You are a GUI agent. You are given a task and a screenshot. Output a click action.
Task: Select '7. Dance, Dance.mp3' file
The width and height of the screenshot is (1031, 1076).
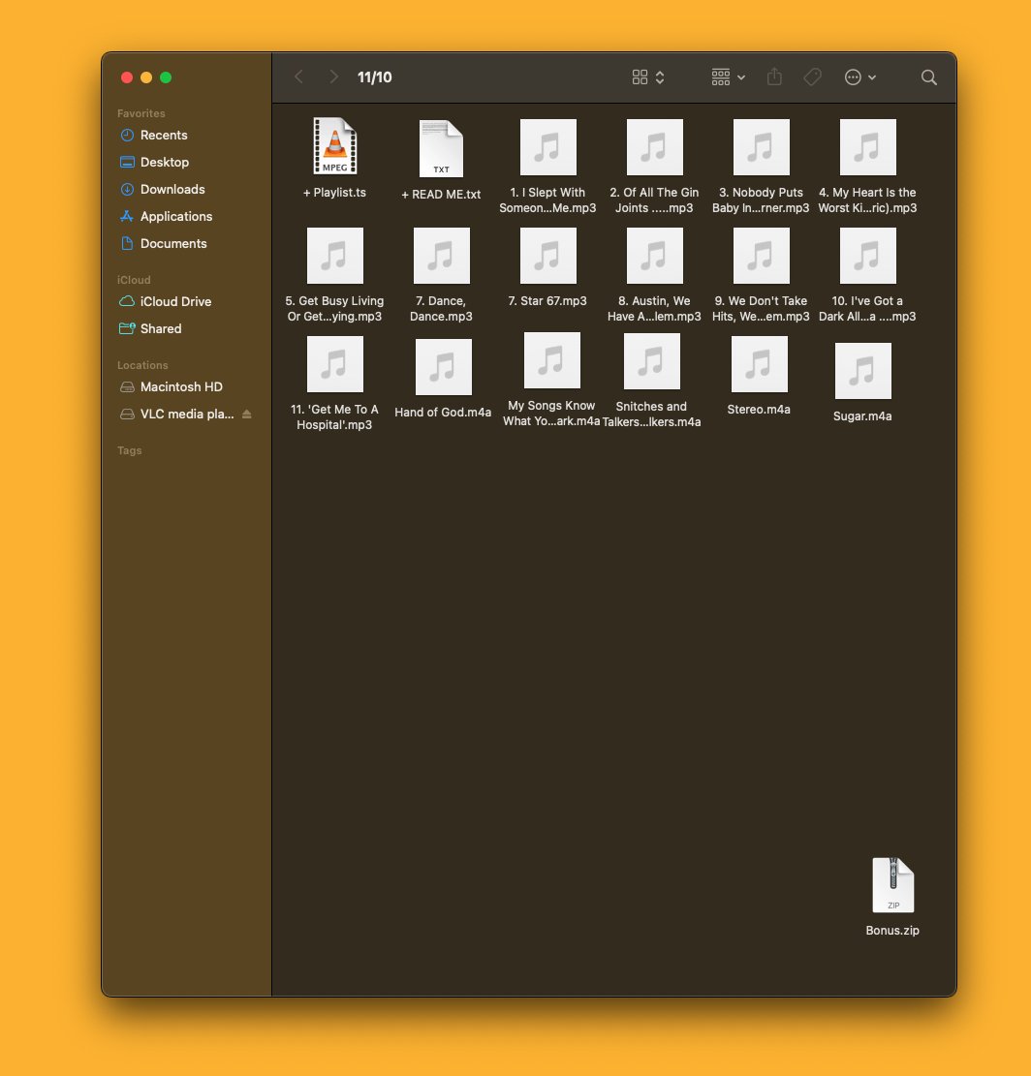pos(441,256)
